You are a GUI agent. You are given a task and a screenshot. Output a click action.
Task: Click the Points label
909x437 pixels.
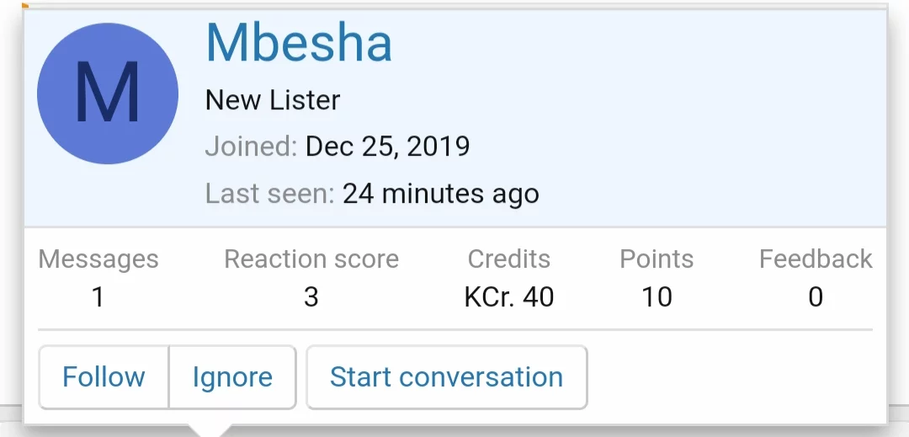(656, 259)
